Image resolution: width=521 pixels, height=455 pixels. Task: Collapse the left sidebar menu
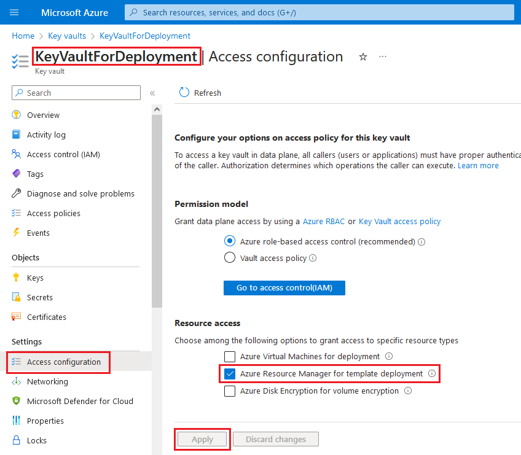point(152,93)
